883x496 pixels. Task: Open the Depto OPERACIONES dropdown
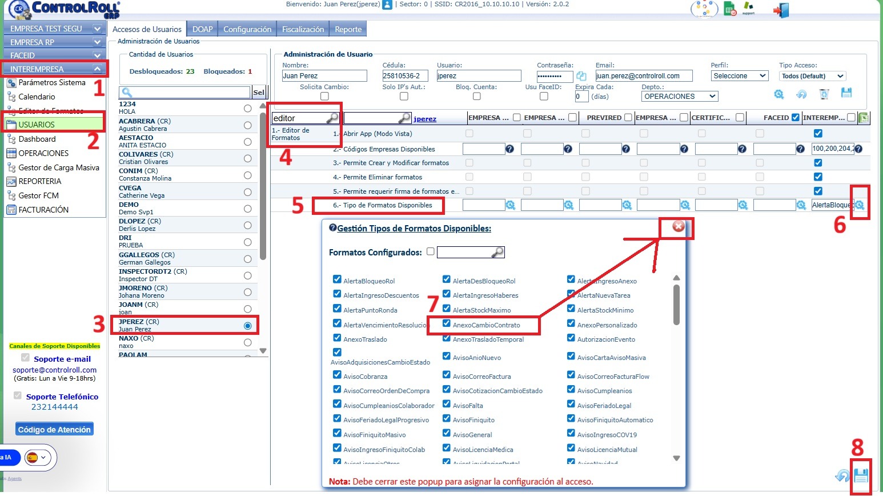click(x=679, y=97)
